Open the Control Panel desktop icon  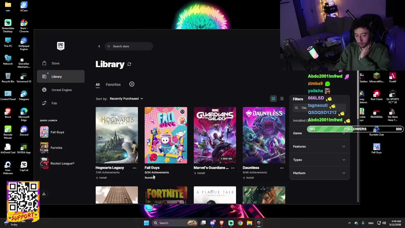point(8,95)
